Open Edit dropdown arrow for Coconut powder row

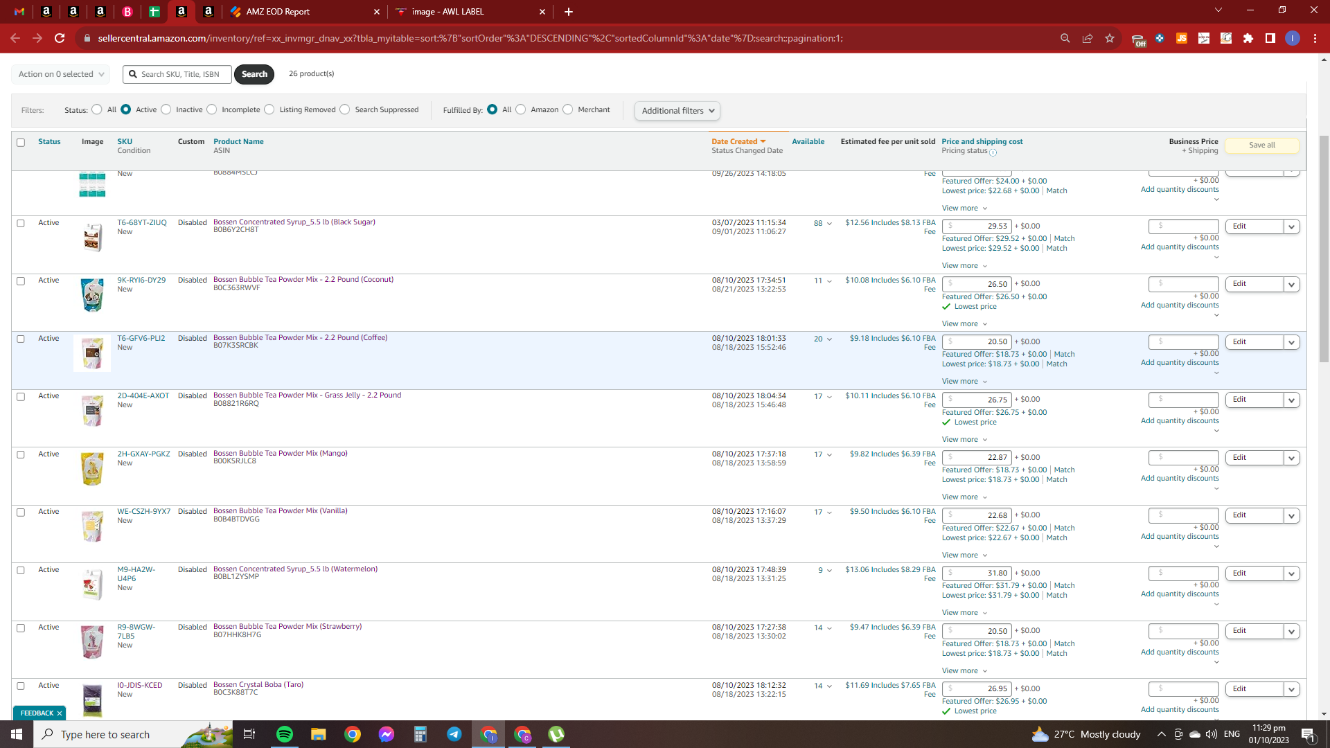(x=1292, y=284)
